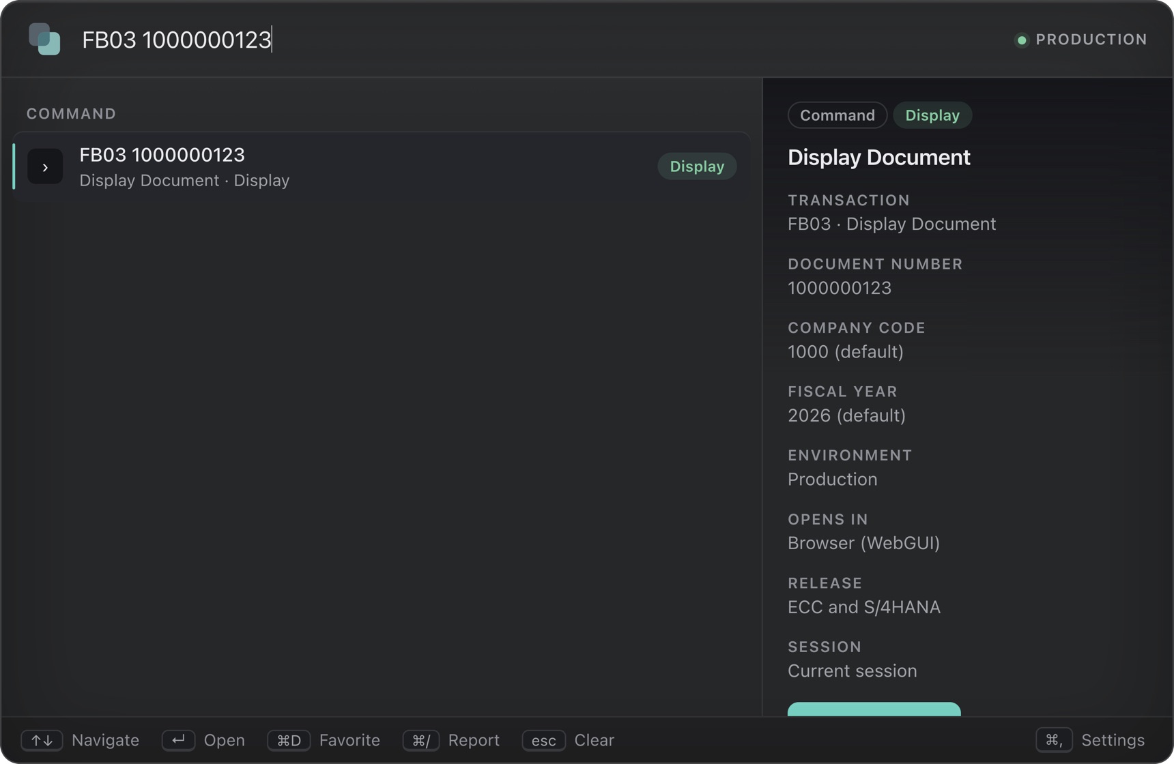
Task: Click the 'Current session' value
Action: pos(853,671)
